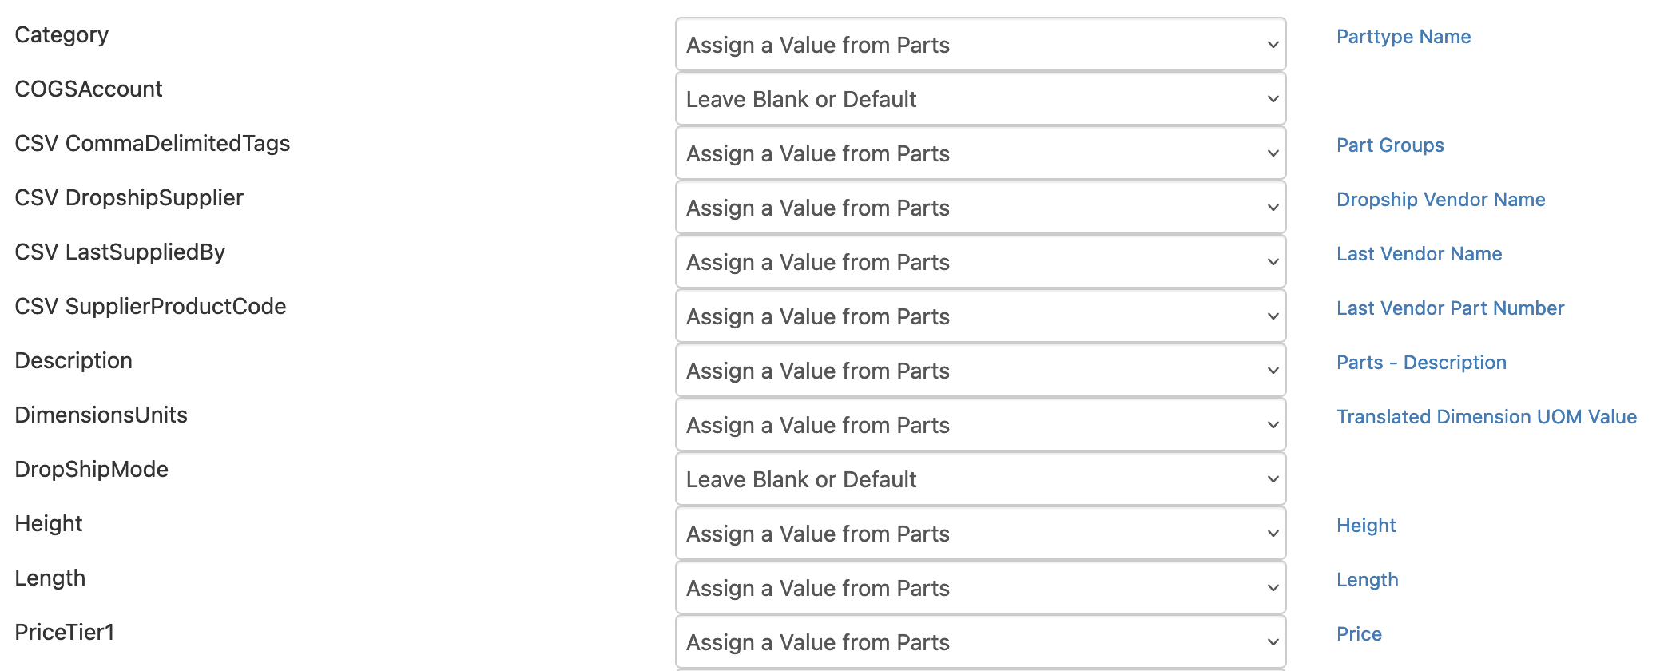Screen dimensions: 1660x671
Task: Expand the CSV CommaDelimitedTags dropdown
Action: pos(980,153)
